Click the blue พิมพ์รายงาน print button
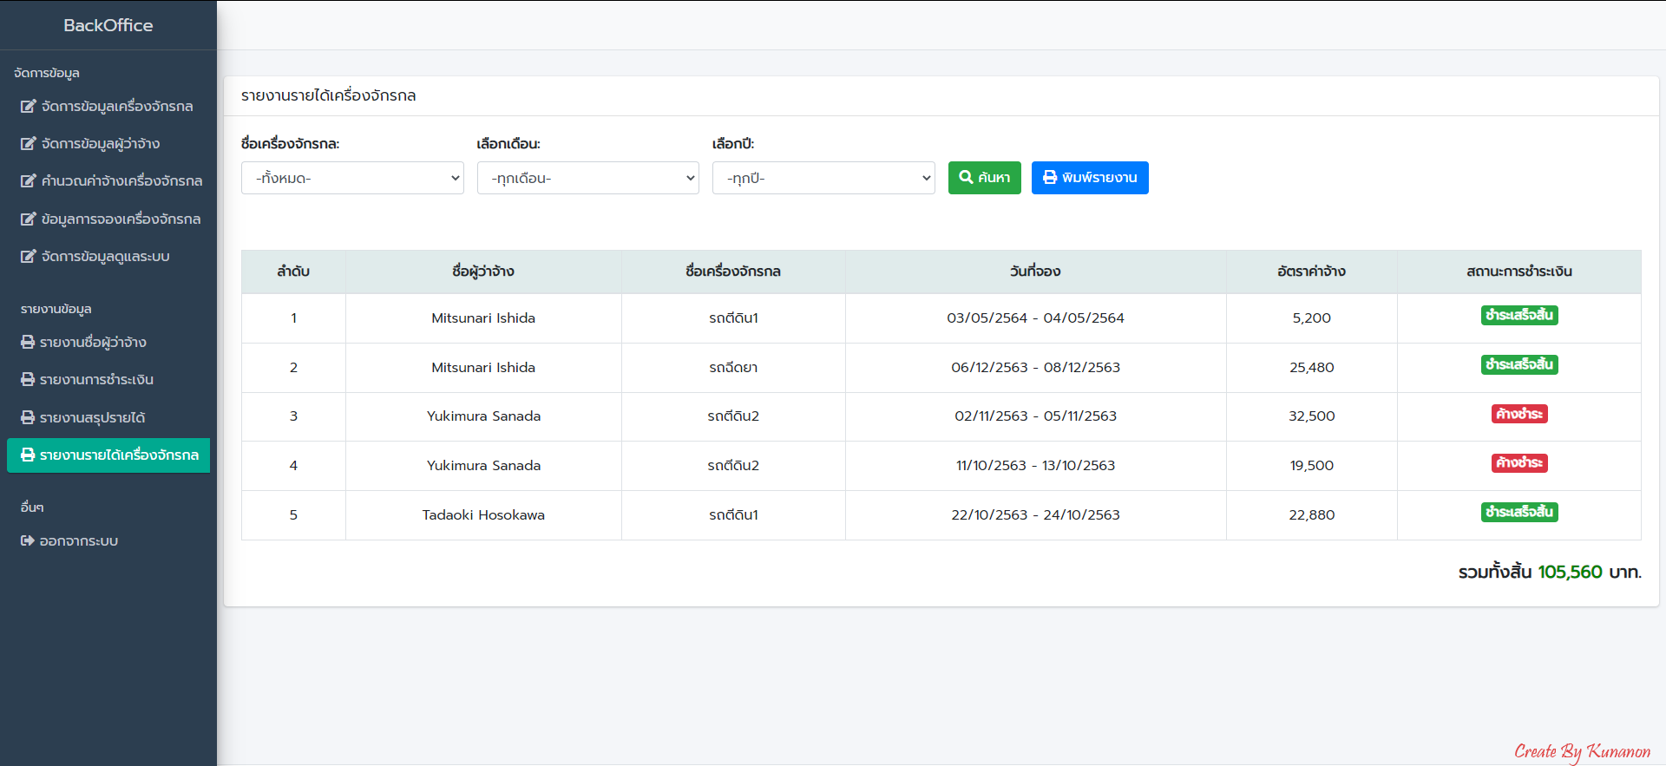The image size is (1666, 766). (1089, 178)
